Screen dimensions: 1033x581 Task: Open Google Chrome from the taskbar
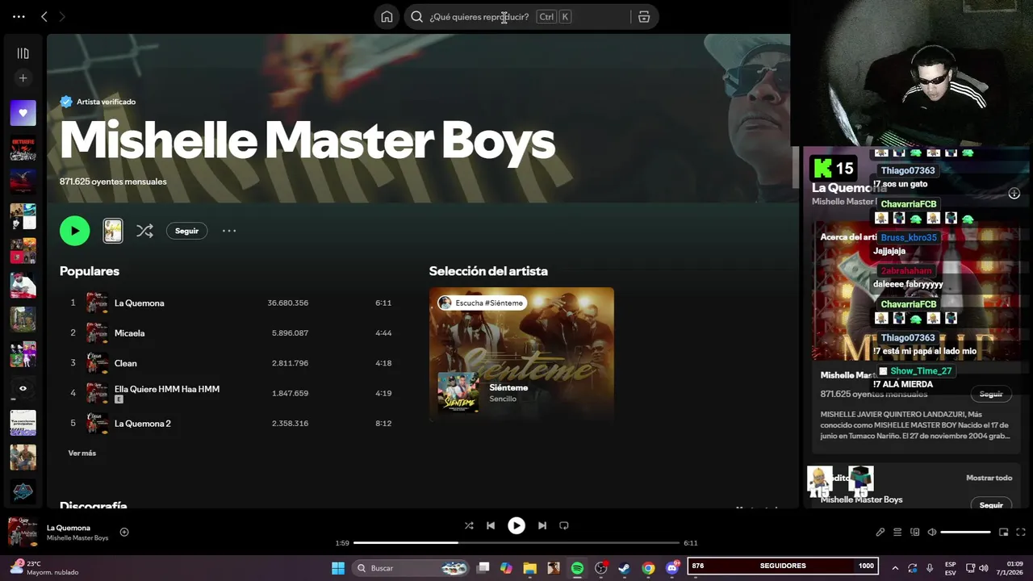pyautogui.click(x=648, y=568)
